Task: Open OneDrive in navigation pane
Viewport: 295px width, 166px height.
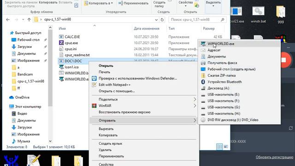Action: 22,97
